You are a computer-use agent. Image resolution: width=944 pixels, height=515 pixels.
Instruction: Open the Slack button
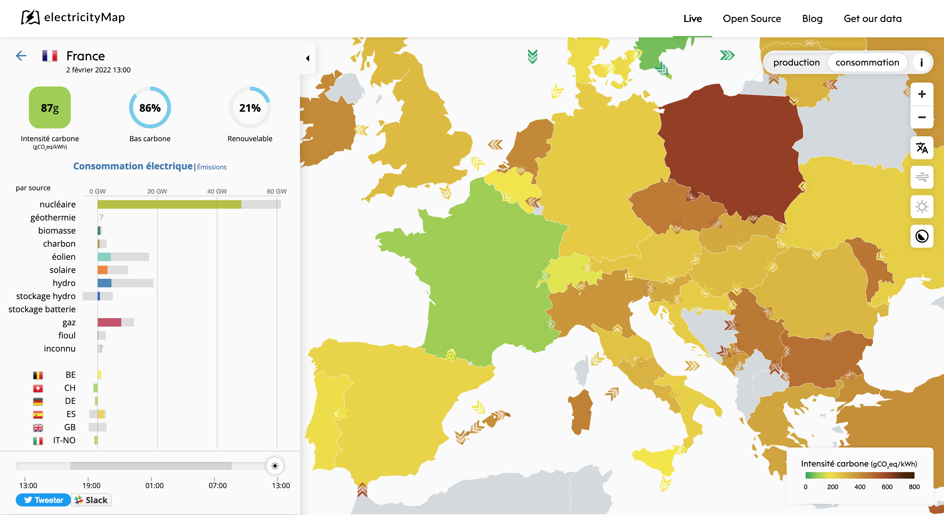[x=91, y=500]
